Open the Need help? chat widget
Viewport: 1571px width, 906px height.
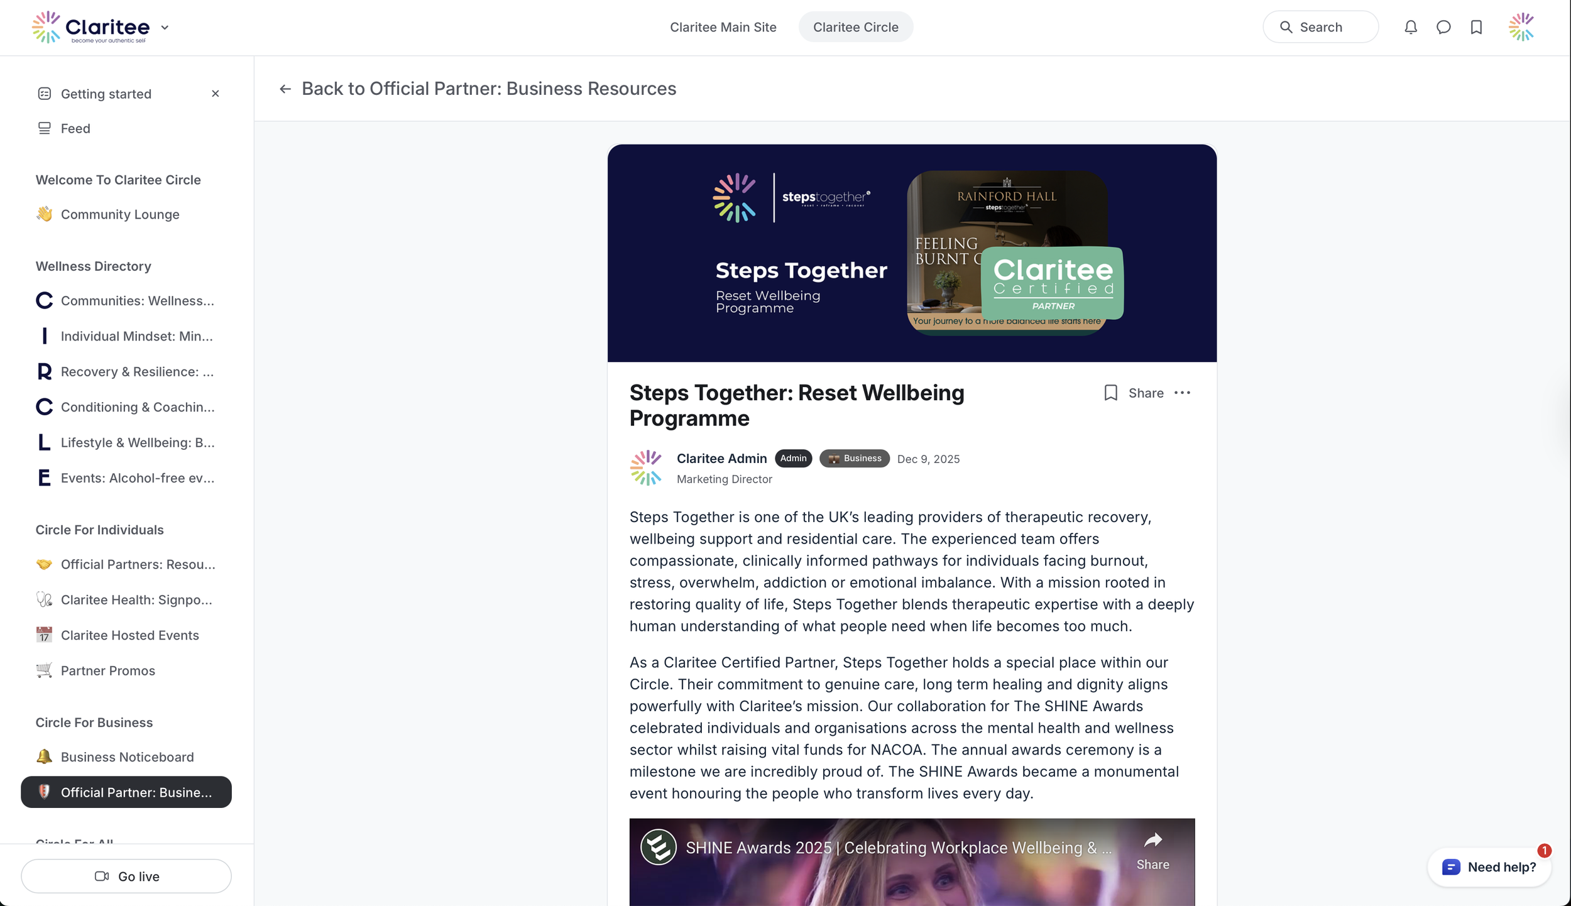tap(1489, 867)
